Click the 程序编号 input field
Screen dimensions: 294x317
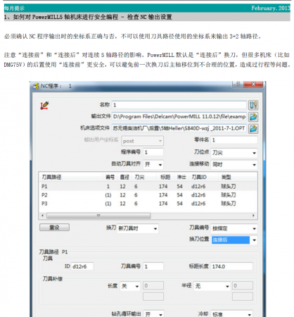tap(153, 152)
